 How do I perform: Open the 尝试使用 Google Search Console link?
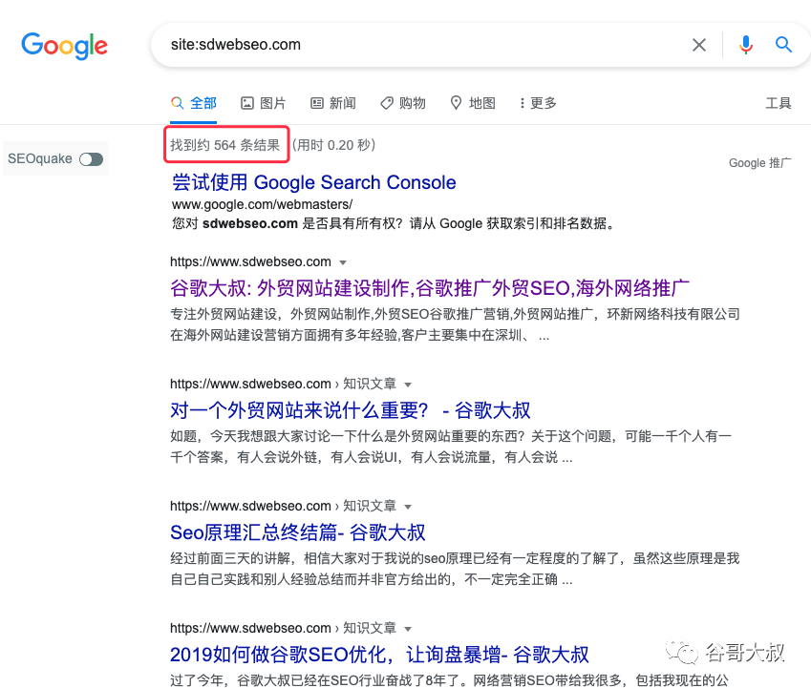click(314, 182)
